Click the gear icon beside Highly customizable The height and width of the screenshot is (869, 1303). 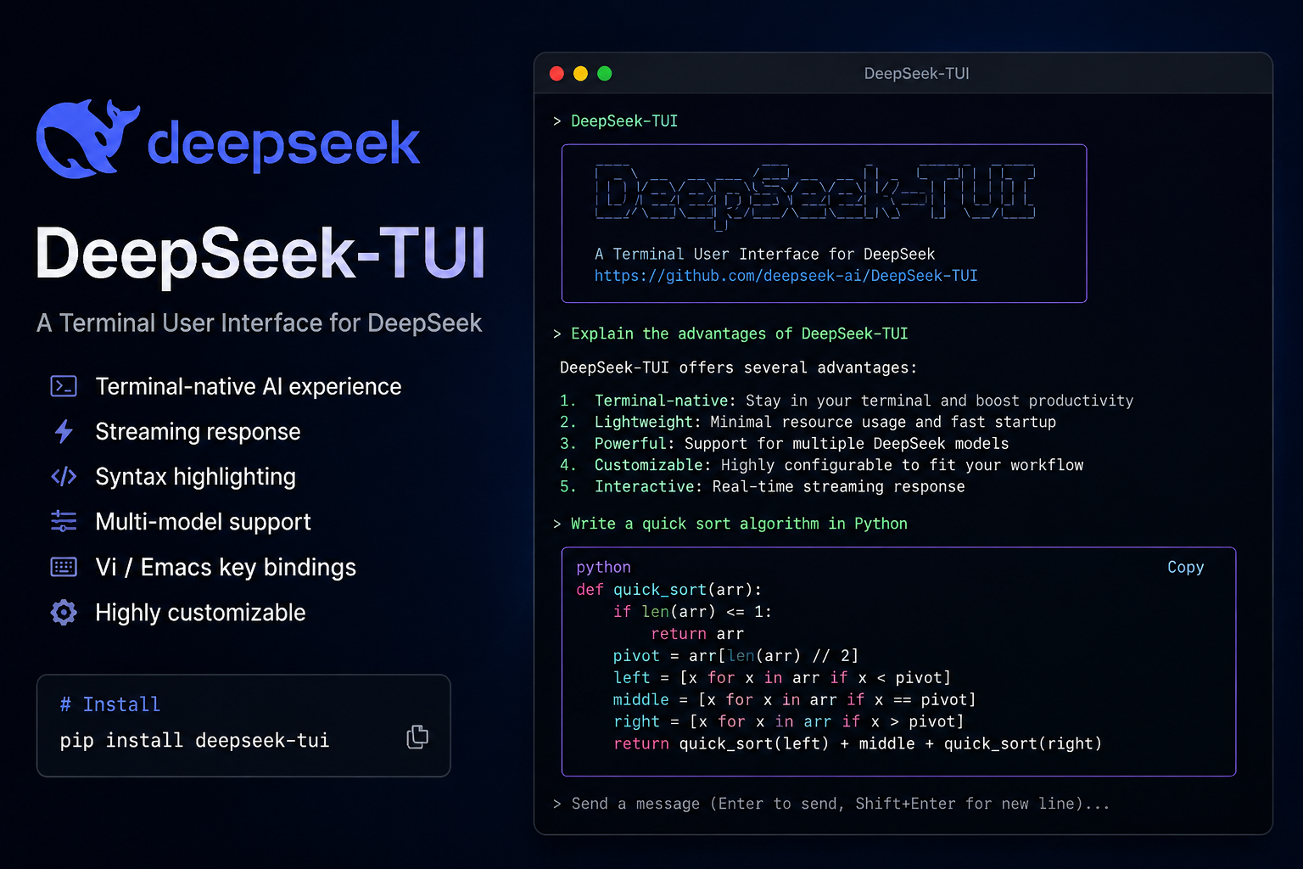64,612
